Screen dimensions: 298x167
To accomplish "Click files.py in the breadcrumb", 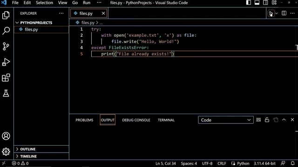I will pyautogui.click(x=88, y=23).
